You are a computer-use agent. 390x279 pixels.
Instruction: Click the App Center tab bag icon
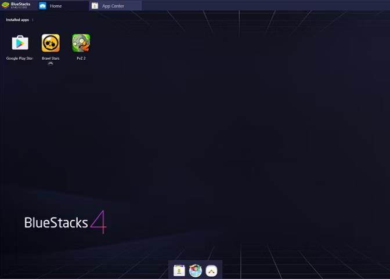95,6
